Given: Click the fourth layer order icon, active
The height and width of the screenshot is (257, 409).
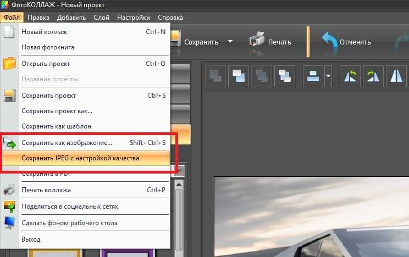Looking at the screenshot, I should pyautogui.click(x=285, y=76).
